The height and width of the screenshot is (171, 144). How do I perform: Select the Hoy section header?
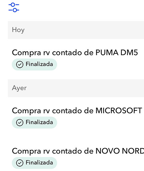(x=76, y=30)
